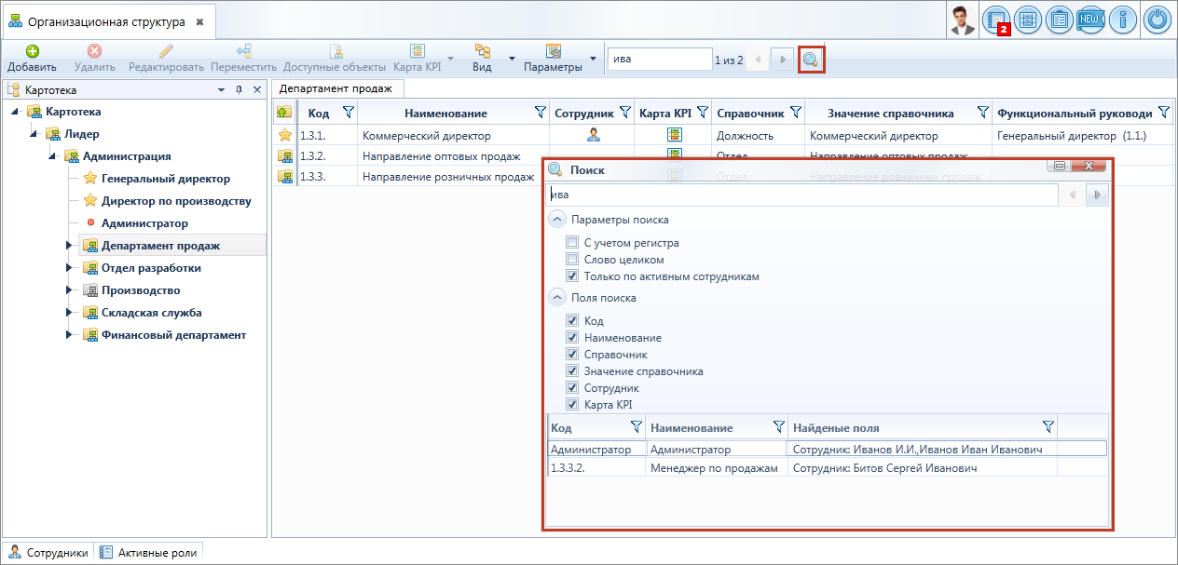Click the NEW icon in top bar
The width and height of the screenshot is (1178, 565).
tap(1089, 20)
